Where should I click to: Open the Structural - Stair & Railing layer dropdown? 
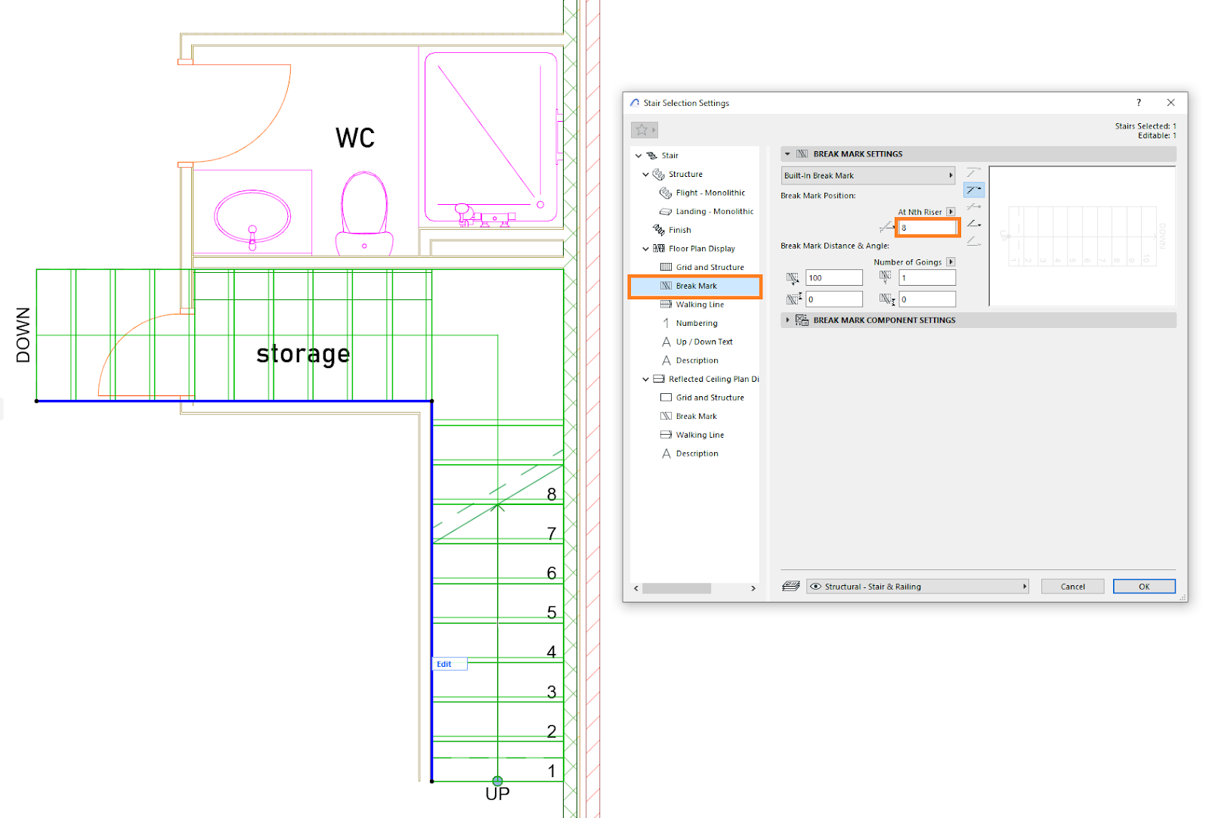tap(917, 587)
